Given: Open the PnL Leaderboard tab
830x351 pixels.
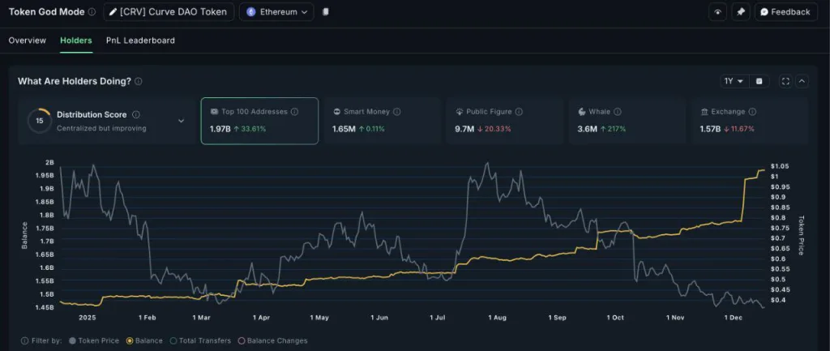Looking at the screenshot, I should [140, 40].
